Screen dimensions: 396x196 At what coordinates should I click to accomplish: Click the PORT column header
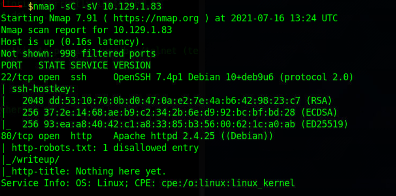click(12, 65)
